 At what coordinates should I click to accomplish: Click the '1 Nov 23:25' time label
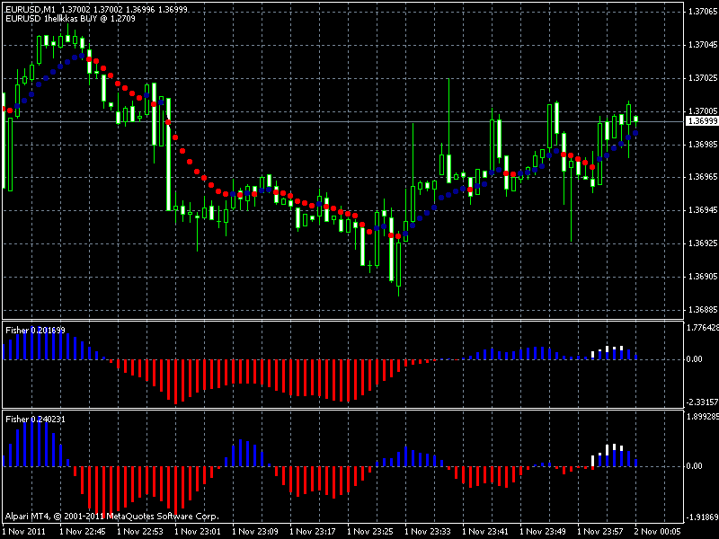pyautogui.click(x=370, y=532)
